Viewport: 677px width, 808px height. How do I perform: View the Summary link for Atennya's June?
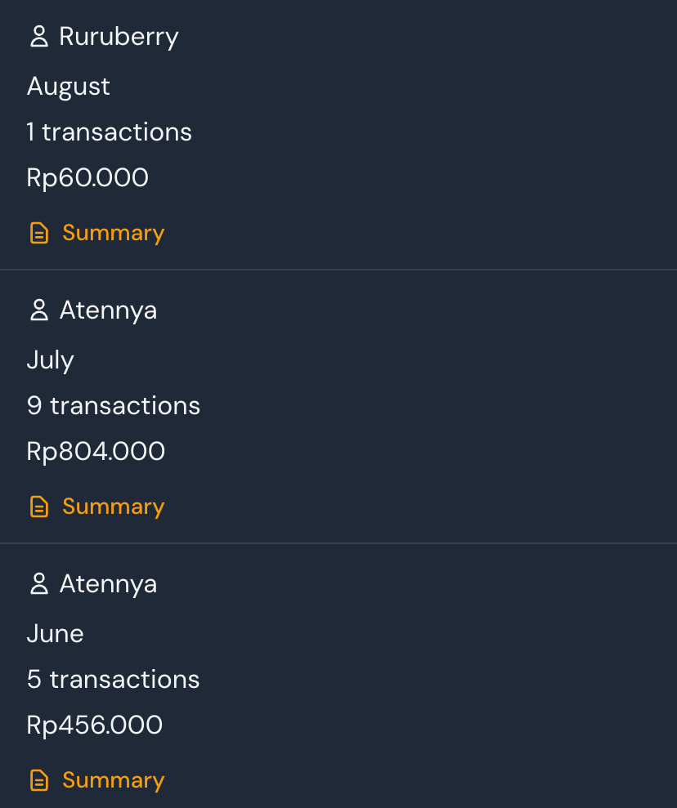pyautogui.click(x=113, y=780)
